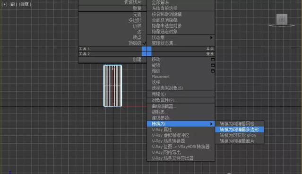
Task: Click the 变换 quad header
Action: (x=210, y=54)
